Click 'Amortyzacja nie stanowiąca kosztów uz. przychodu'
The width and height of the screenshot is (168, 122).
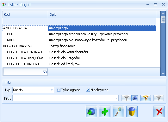88,40
